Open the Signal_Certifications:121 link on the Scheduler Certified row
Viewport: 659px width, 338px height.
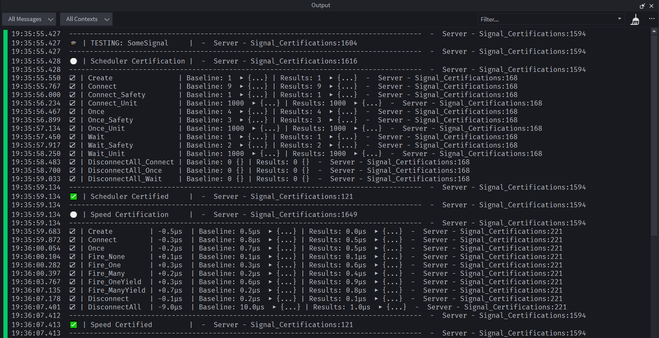[x=301, y=196]
